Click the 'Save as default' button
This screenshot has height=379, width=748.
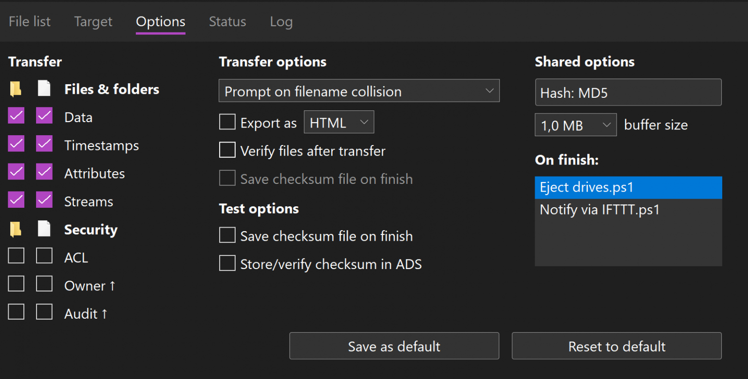[394, 346]
